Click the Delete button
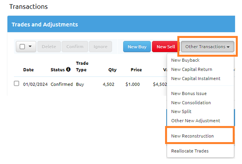 [49, 46]
